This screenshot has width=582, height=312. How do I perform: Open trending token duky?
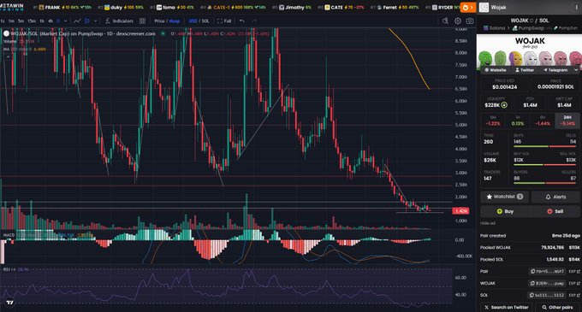pyautogui.click(x=121, y=8)
